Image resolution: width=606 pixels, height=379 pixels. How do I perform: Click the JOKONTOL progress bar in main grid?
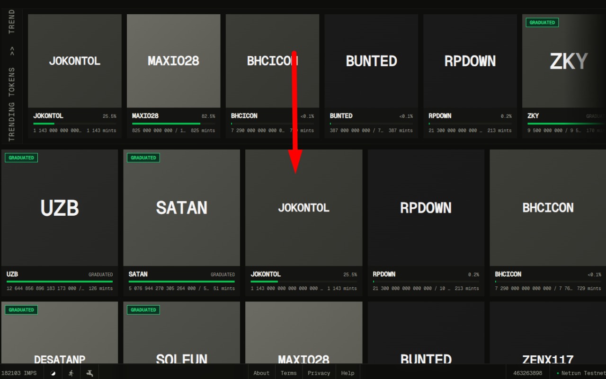304,282
